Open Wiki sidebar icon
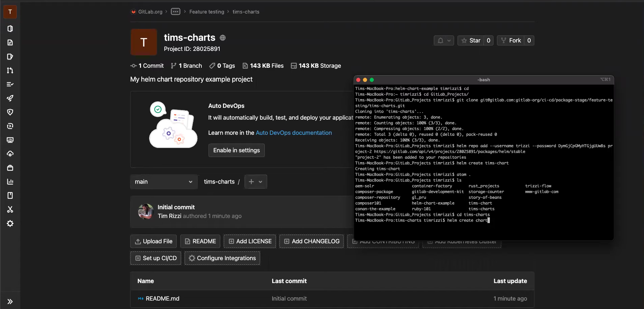644x309 pixels. [x=10, y=195]
